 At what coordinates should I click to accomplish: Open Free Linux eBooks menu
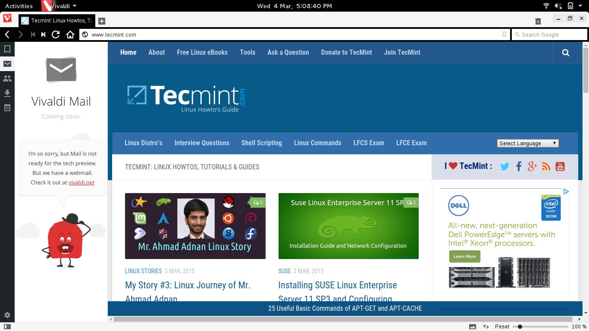(x=202, y=52)
